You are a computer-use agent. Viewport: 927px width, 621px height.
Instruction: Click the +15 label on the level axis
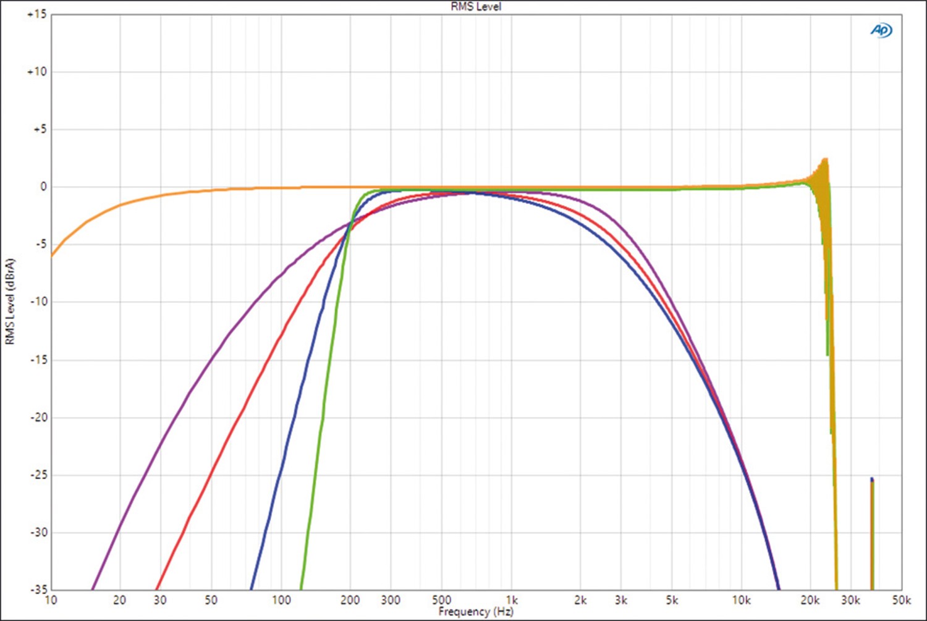pyautogui.click(x=36, y=14)
